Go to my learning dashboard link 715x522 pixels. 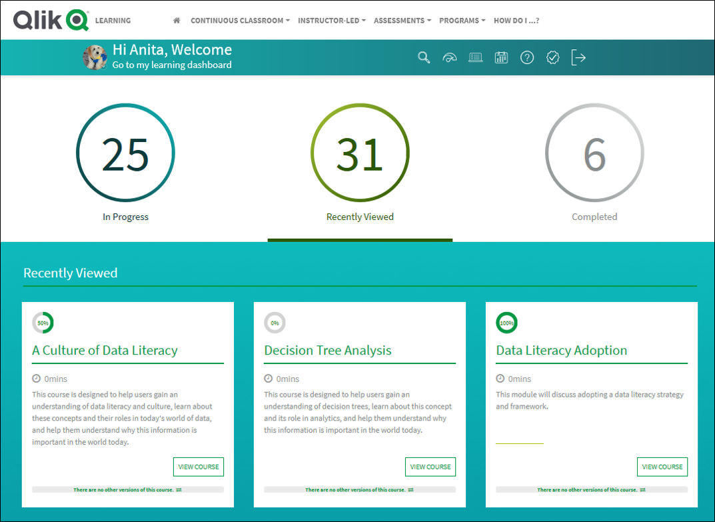point(172,65)
